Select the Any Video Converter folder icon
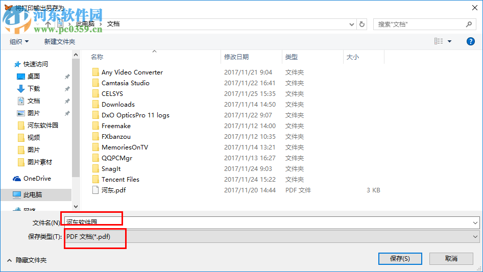483x272 pixels. point(95,72)
